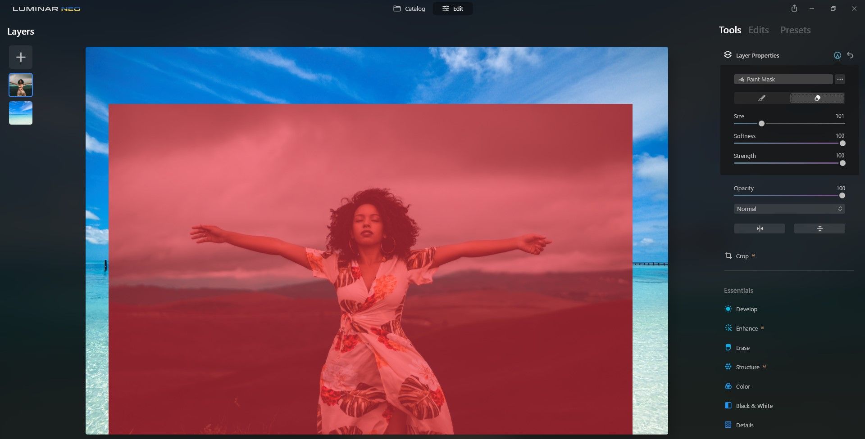Click the Catalog folder icon

[x=397, y=9]
